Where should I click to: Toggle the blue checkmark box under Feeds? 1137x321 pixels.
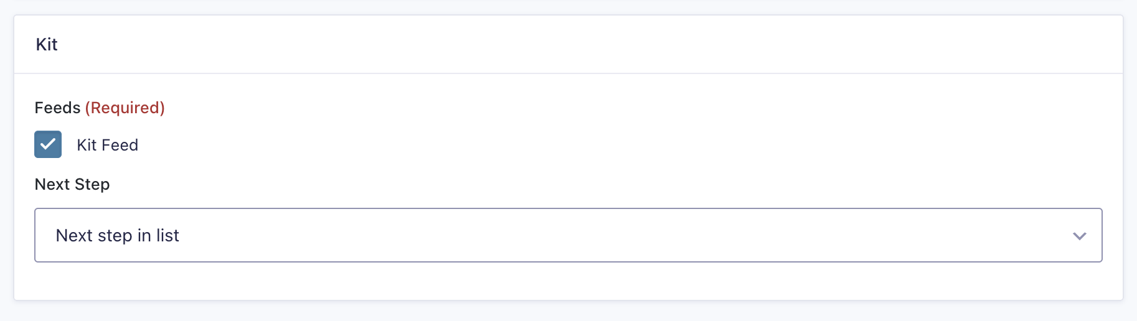(x=48, y=144)
